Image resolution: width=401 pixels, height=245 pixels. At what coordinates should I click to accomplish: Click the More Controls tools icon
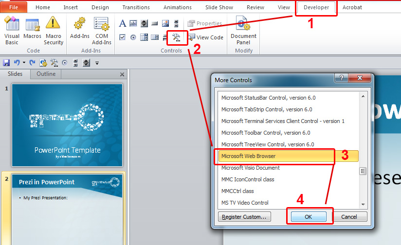pos(176,37)
